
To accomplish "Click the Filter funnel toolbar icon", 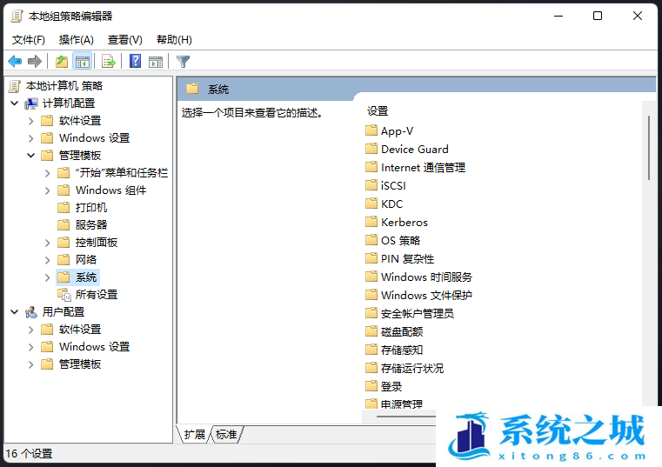I will coord(183,62).
